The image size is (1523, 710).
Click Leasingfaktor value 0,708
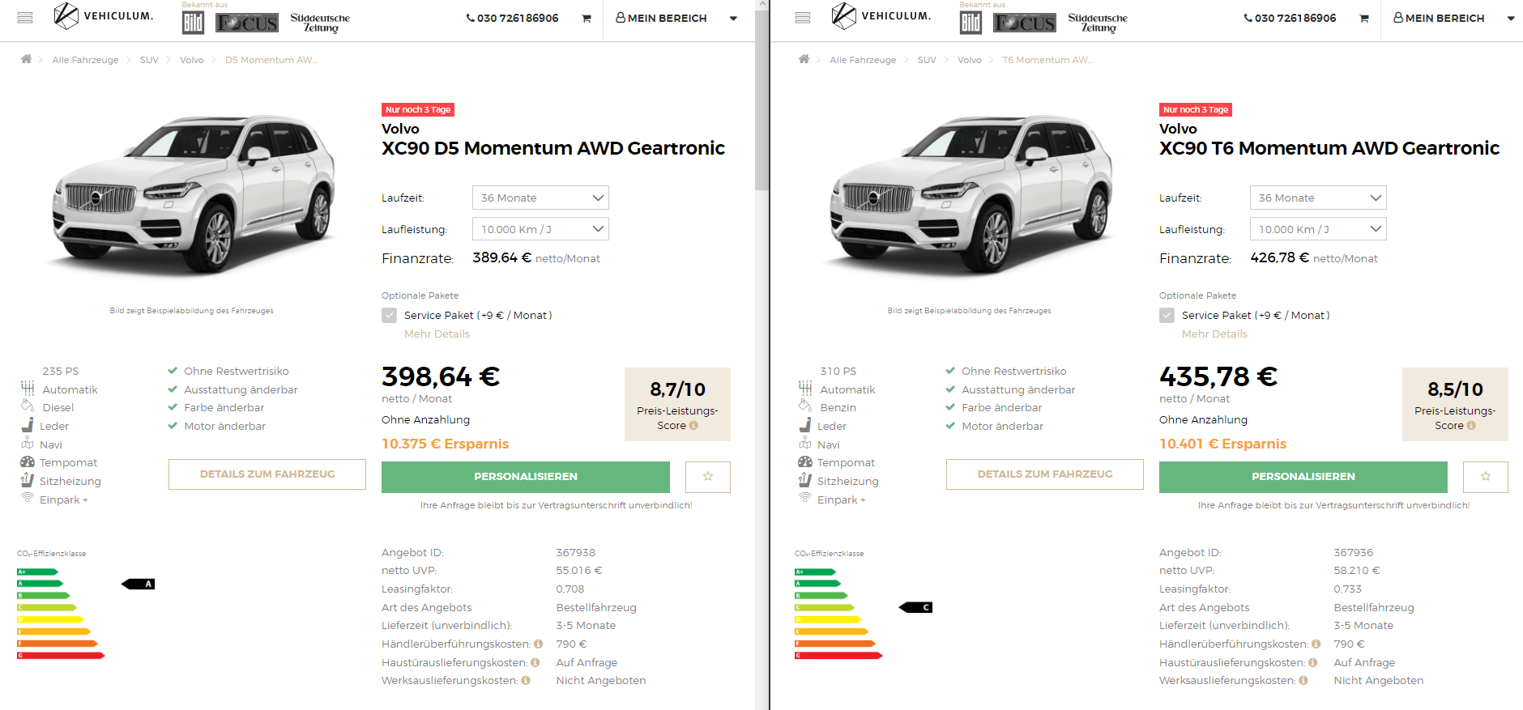tap(570, 589)
